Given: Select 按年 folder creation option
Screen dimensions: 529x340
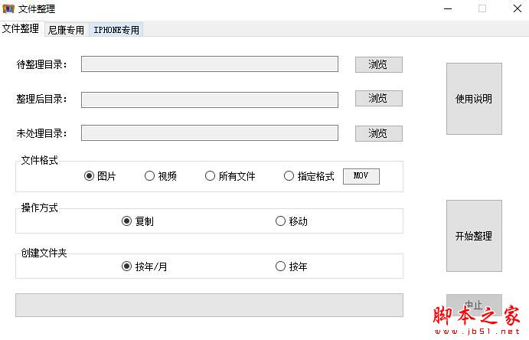Looking at the screenshot, I should click(x=280, y=266).
